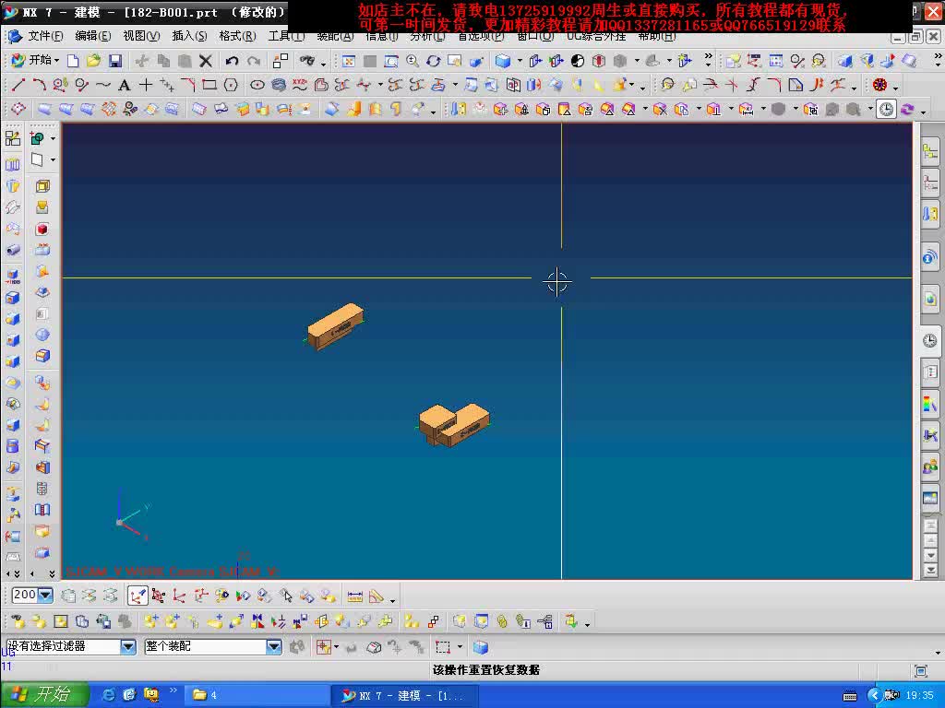The width and height of the screenshot is (945, 708).
Task: Click the upper-left orange block in viewport
Action: 336,325
